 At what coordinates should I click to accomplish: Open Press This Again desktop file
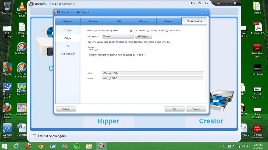(257, 51)
